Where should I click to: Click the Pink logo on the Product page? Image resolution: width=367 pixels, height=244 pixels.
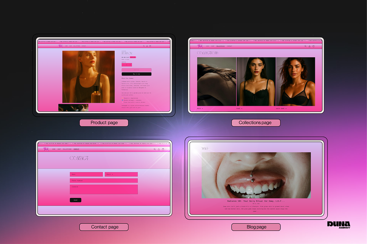click(60, 46)
